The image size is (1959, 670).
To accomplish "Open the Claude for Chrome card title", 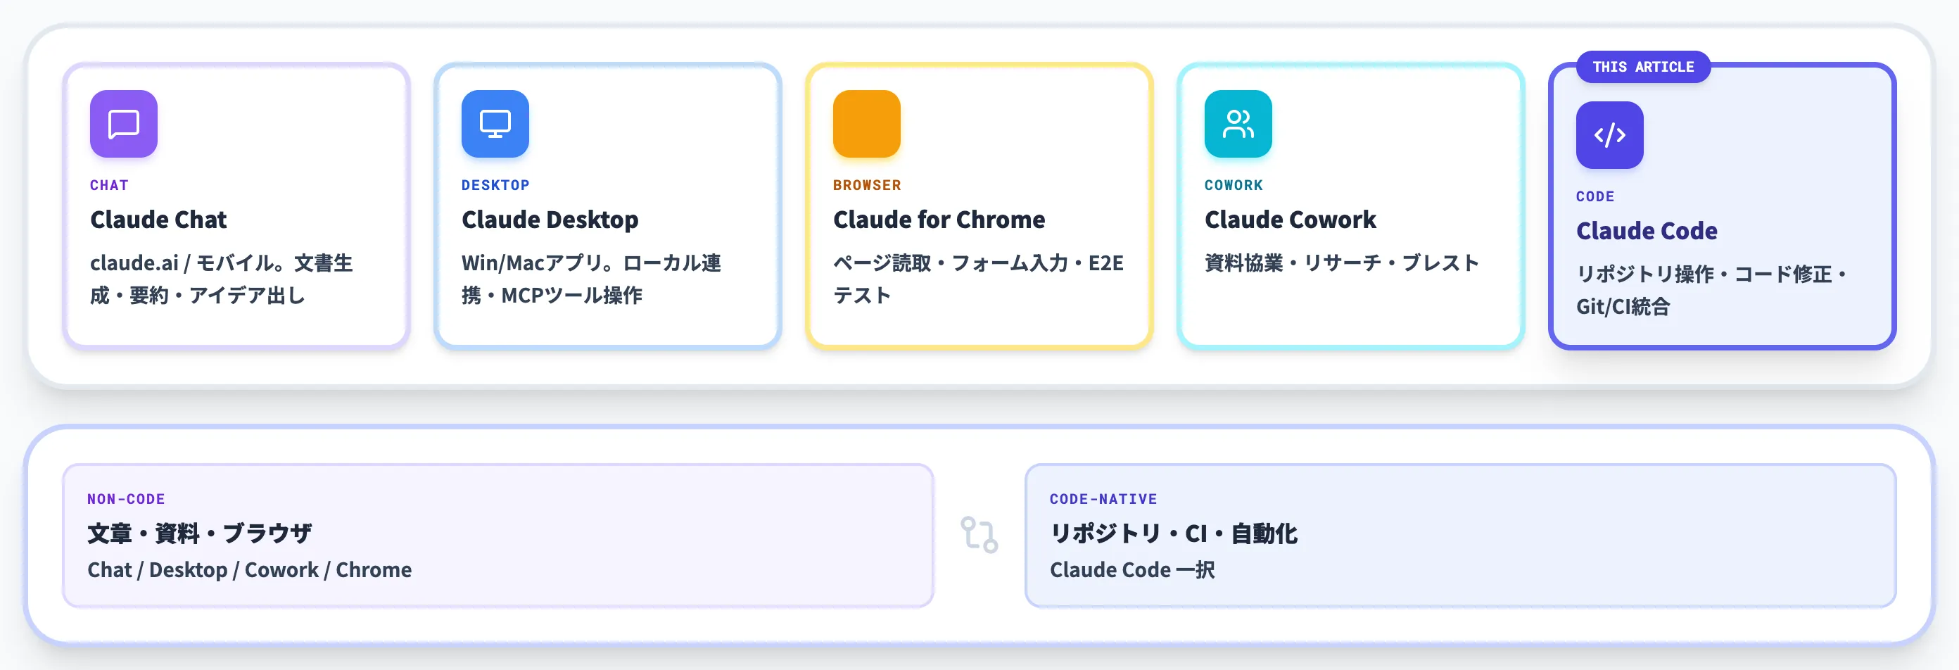I will (939, 220).
